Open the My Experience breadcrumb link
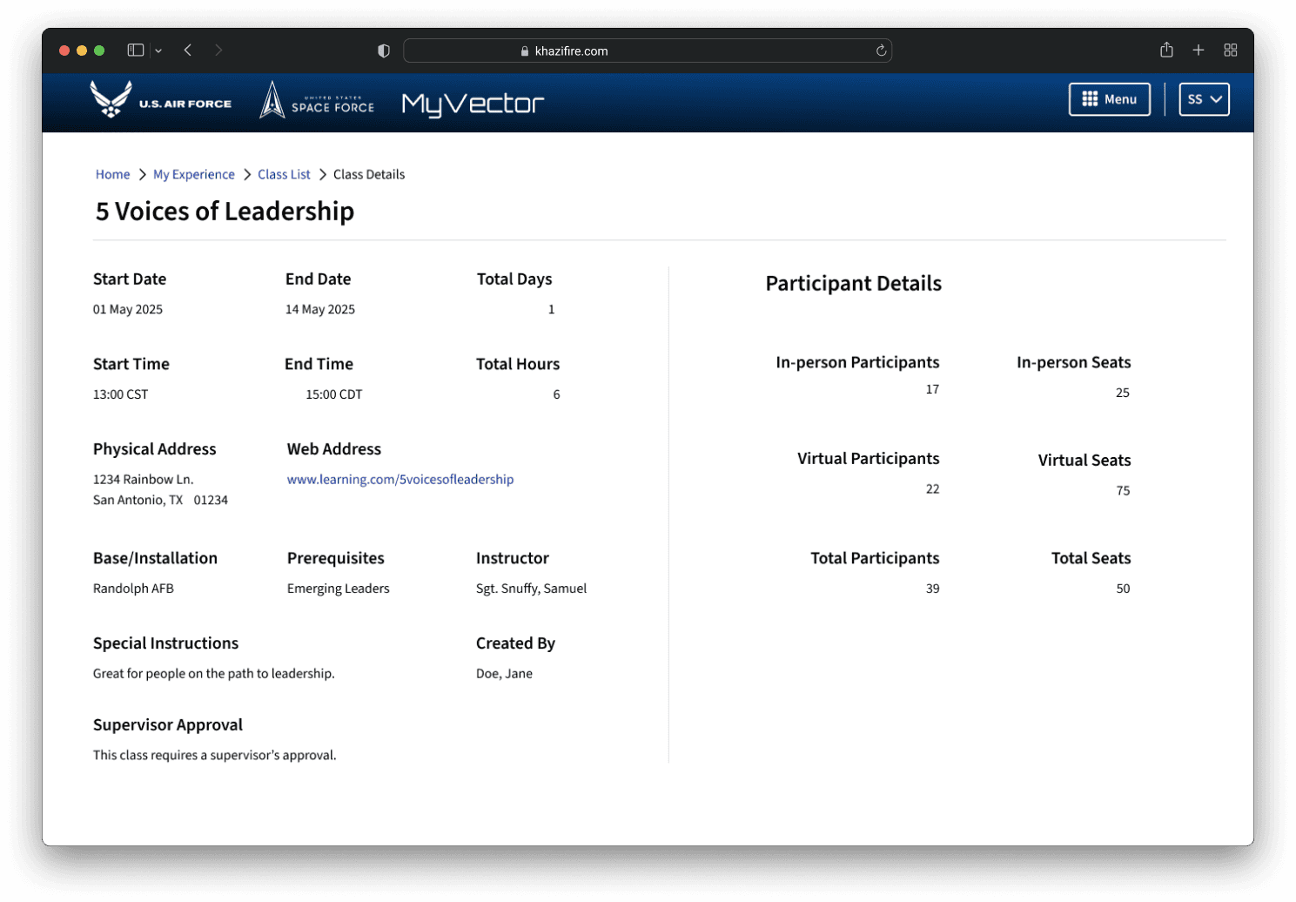The width and height of the screenshot is (1296, 902). click(194, 174)
